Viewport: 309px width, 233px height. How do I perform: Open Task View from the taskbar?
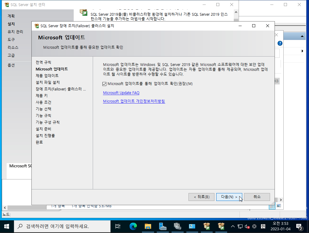click(x=117, y=226)
